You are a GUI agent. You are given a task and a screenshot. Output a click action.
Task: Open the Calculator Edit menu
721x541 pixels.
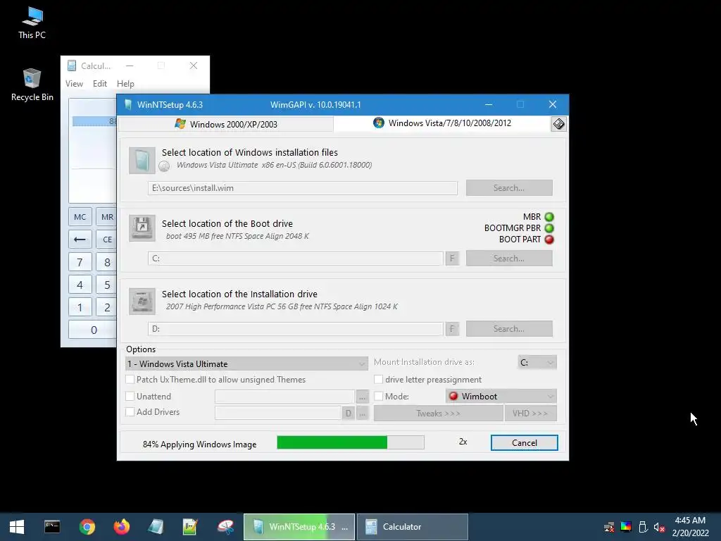tap(100, 84)
